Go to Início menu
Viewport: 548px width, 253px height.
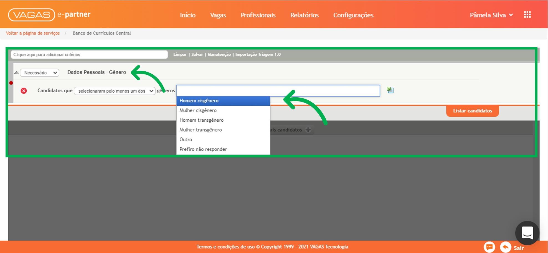(x=188, y=15)
